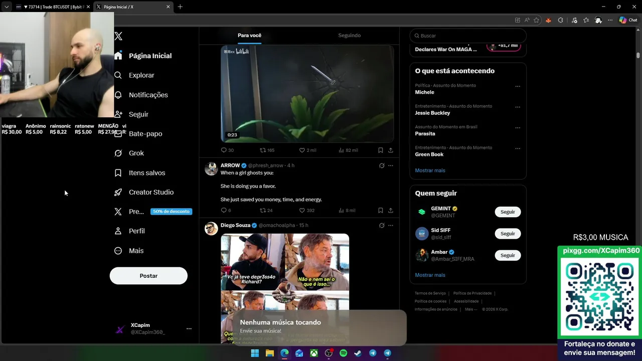Select Página Inicial / X browser tab
The width and height of the screenshot is (642, 361).
(133, 7)
